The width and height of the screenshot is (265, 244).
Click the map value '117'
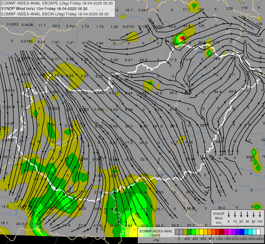tap(232, 75)
